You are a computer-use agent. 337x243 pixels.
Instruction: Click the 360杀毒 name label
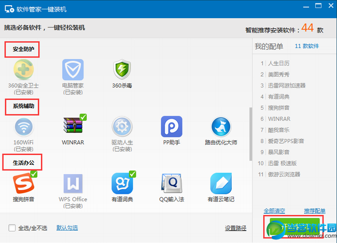pos(122,85)
